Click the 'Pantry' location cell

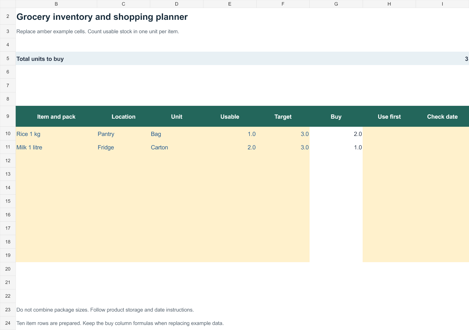click(x=123, y=134)
